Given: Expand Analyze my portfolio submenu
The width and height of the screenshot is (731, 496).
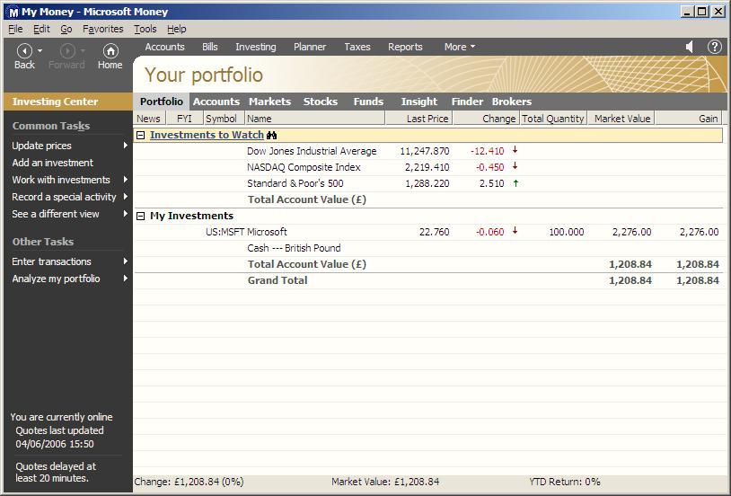Looking at the screenshot, I should pyautogui.click(x=126, y=279).
